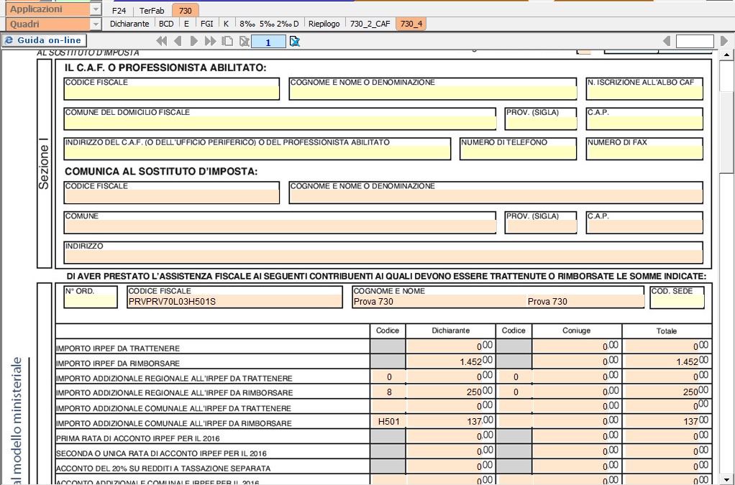This screenshot has height=485, width=735.
Task: Click the first Prova 730 surname in Cognome e Nome
Action: [373, 302]
